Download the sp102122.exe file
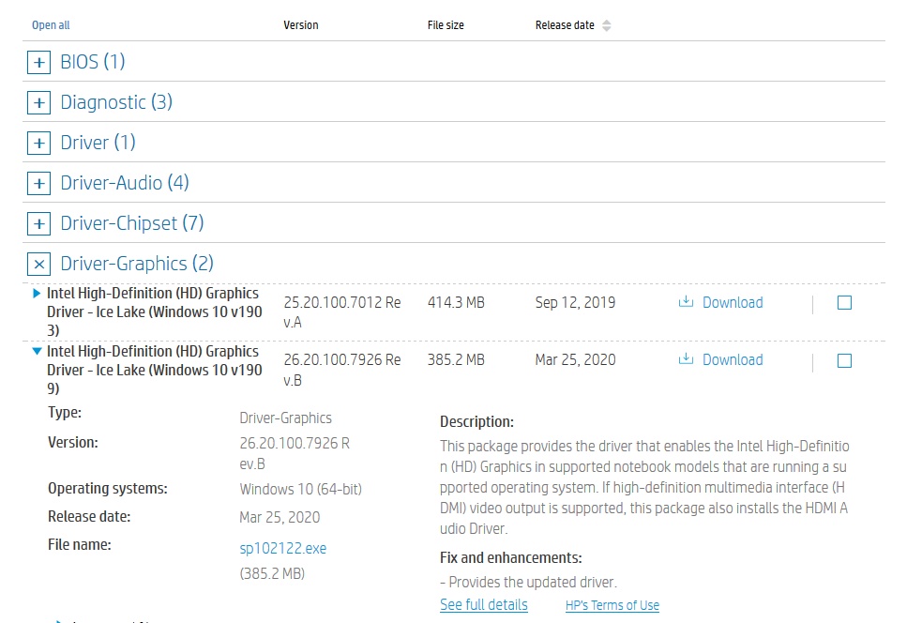922x623 pixels. pyautogui.click(x=282, y=548)
